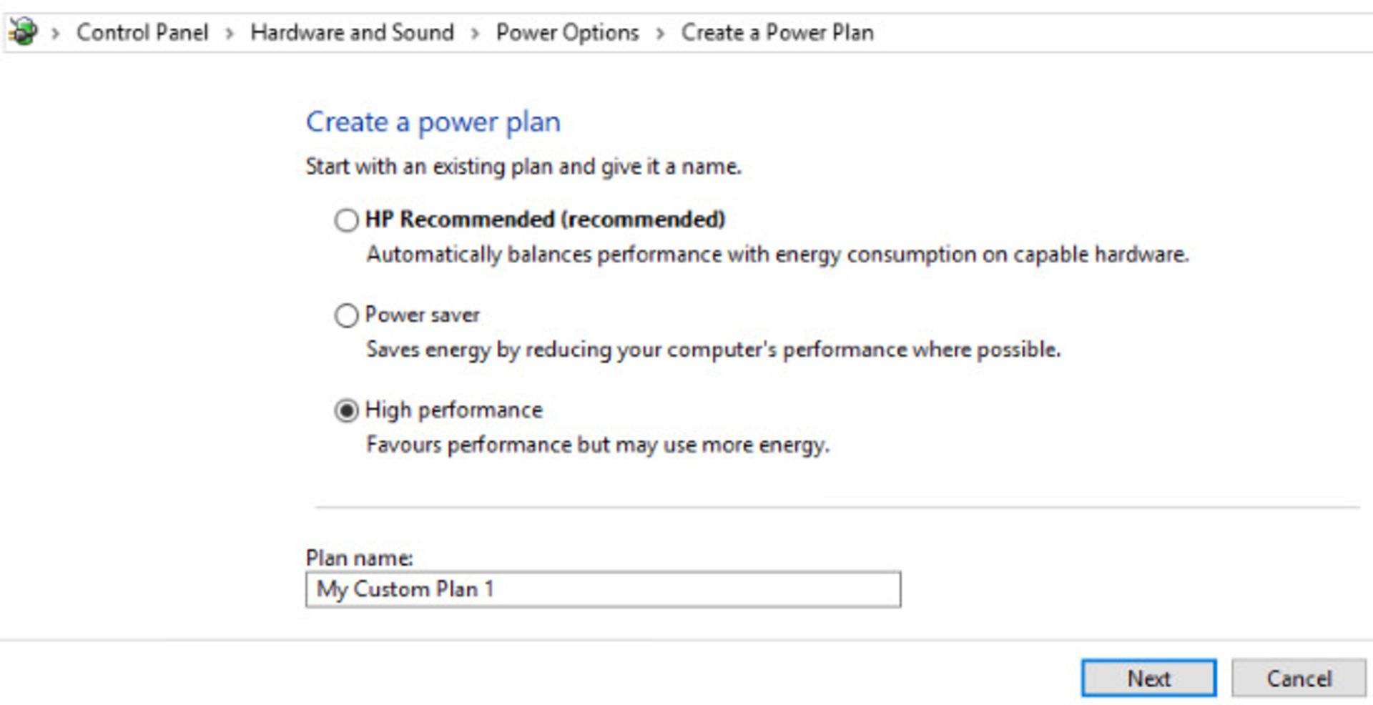Cancel creating the power plan
The width and height of the screenshot is (1373, 705).
tap(1298, 678)
